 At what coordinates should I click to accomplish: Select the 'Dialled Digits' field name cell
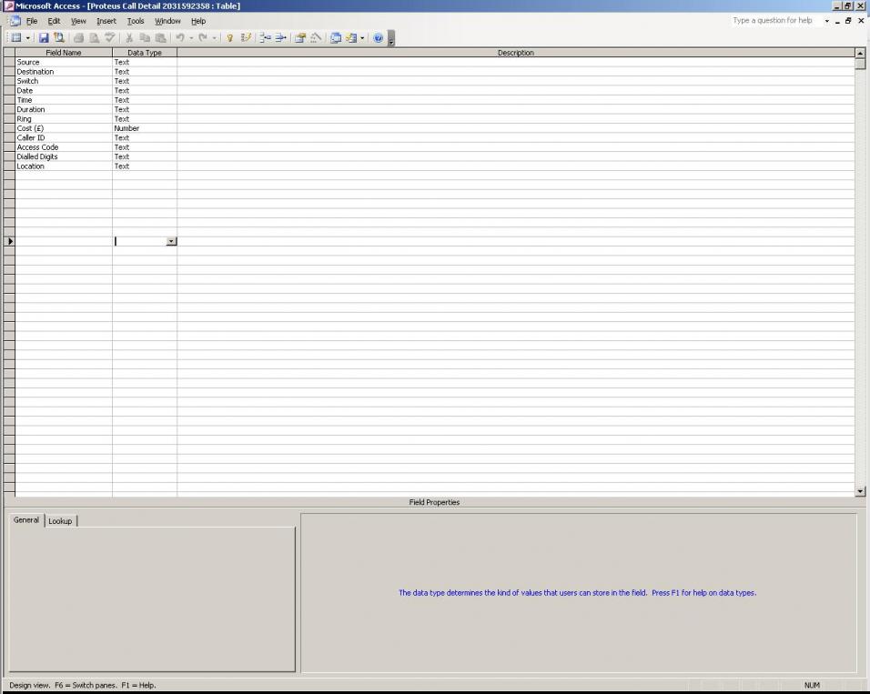[x=64, y=156]
